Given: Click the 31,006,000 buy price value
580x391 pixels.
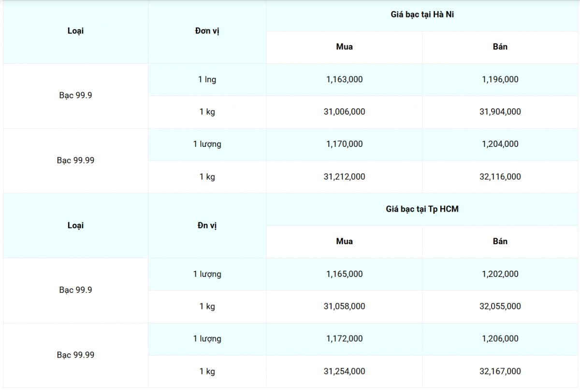Looking at the screenshot, I should [x=344, y=112].
